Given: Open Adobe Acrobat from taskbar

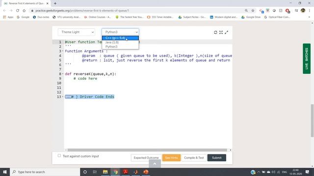Looking at the screenshot, I should (126, 172).
